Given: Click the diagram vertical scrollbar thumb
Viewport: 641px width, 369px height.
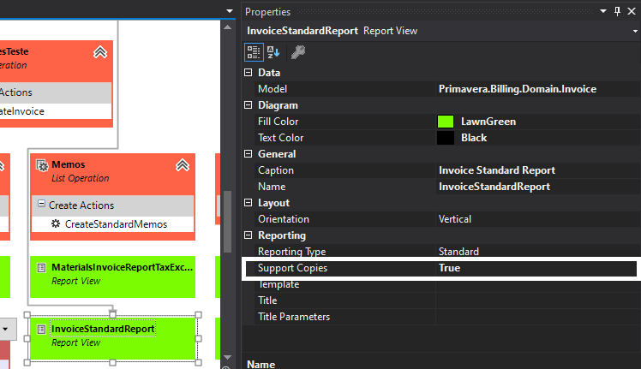Looking at the screenshot, I should pos(228,222).
